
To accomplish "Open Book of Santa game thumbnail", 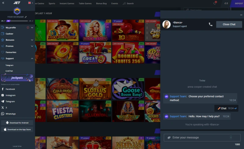I will (63, 53).
